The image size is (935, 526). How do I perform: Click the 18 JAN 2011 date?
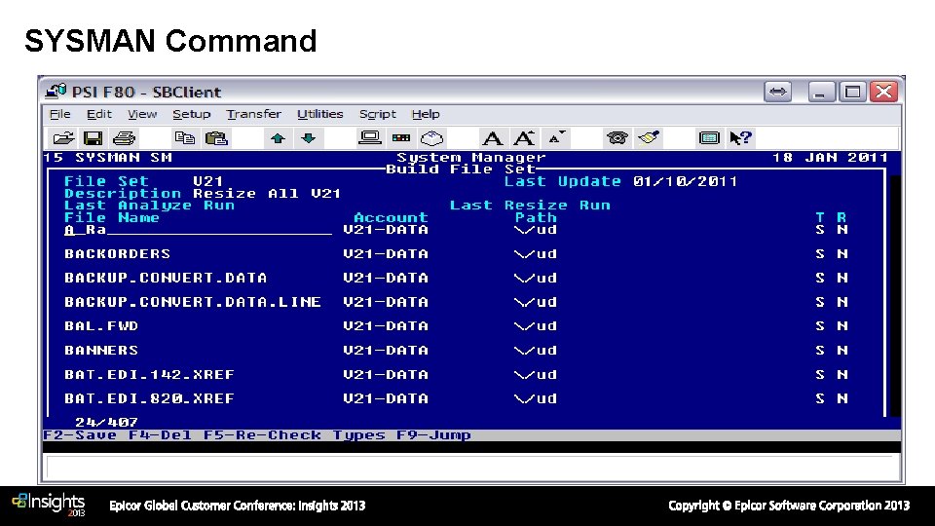pos(830,158)
